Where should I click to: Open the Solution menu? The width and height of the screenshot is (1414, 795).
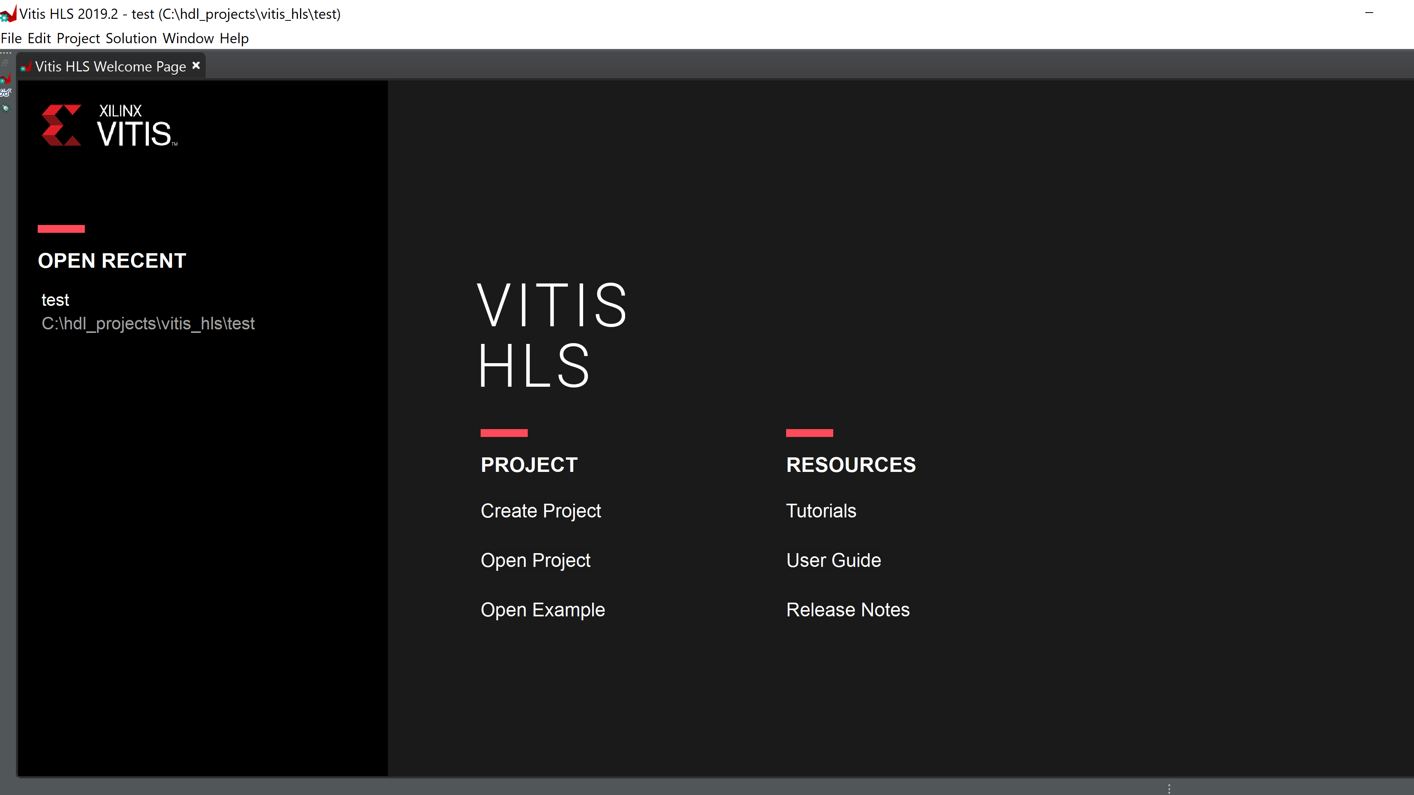pyautogui.click(x=131, y=38)
